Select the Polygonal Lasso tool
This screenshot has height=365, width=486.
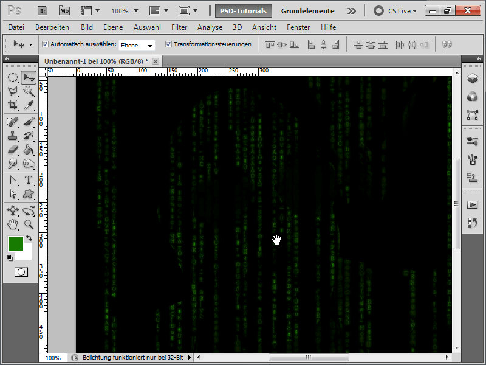(13, 91)
